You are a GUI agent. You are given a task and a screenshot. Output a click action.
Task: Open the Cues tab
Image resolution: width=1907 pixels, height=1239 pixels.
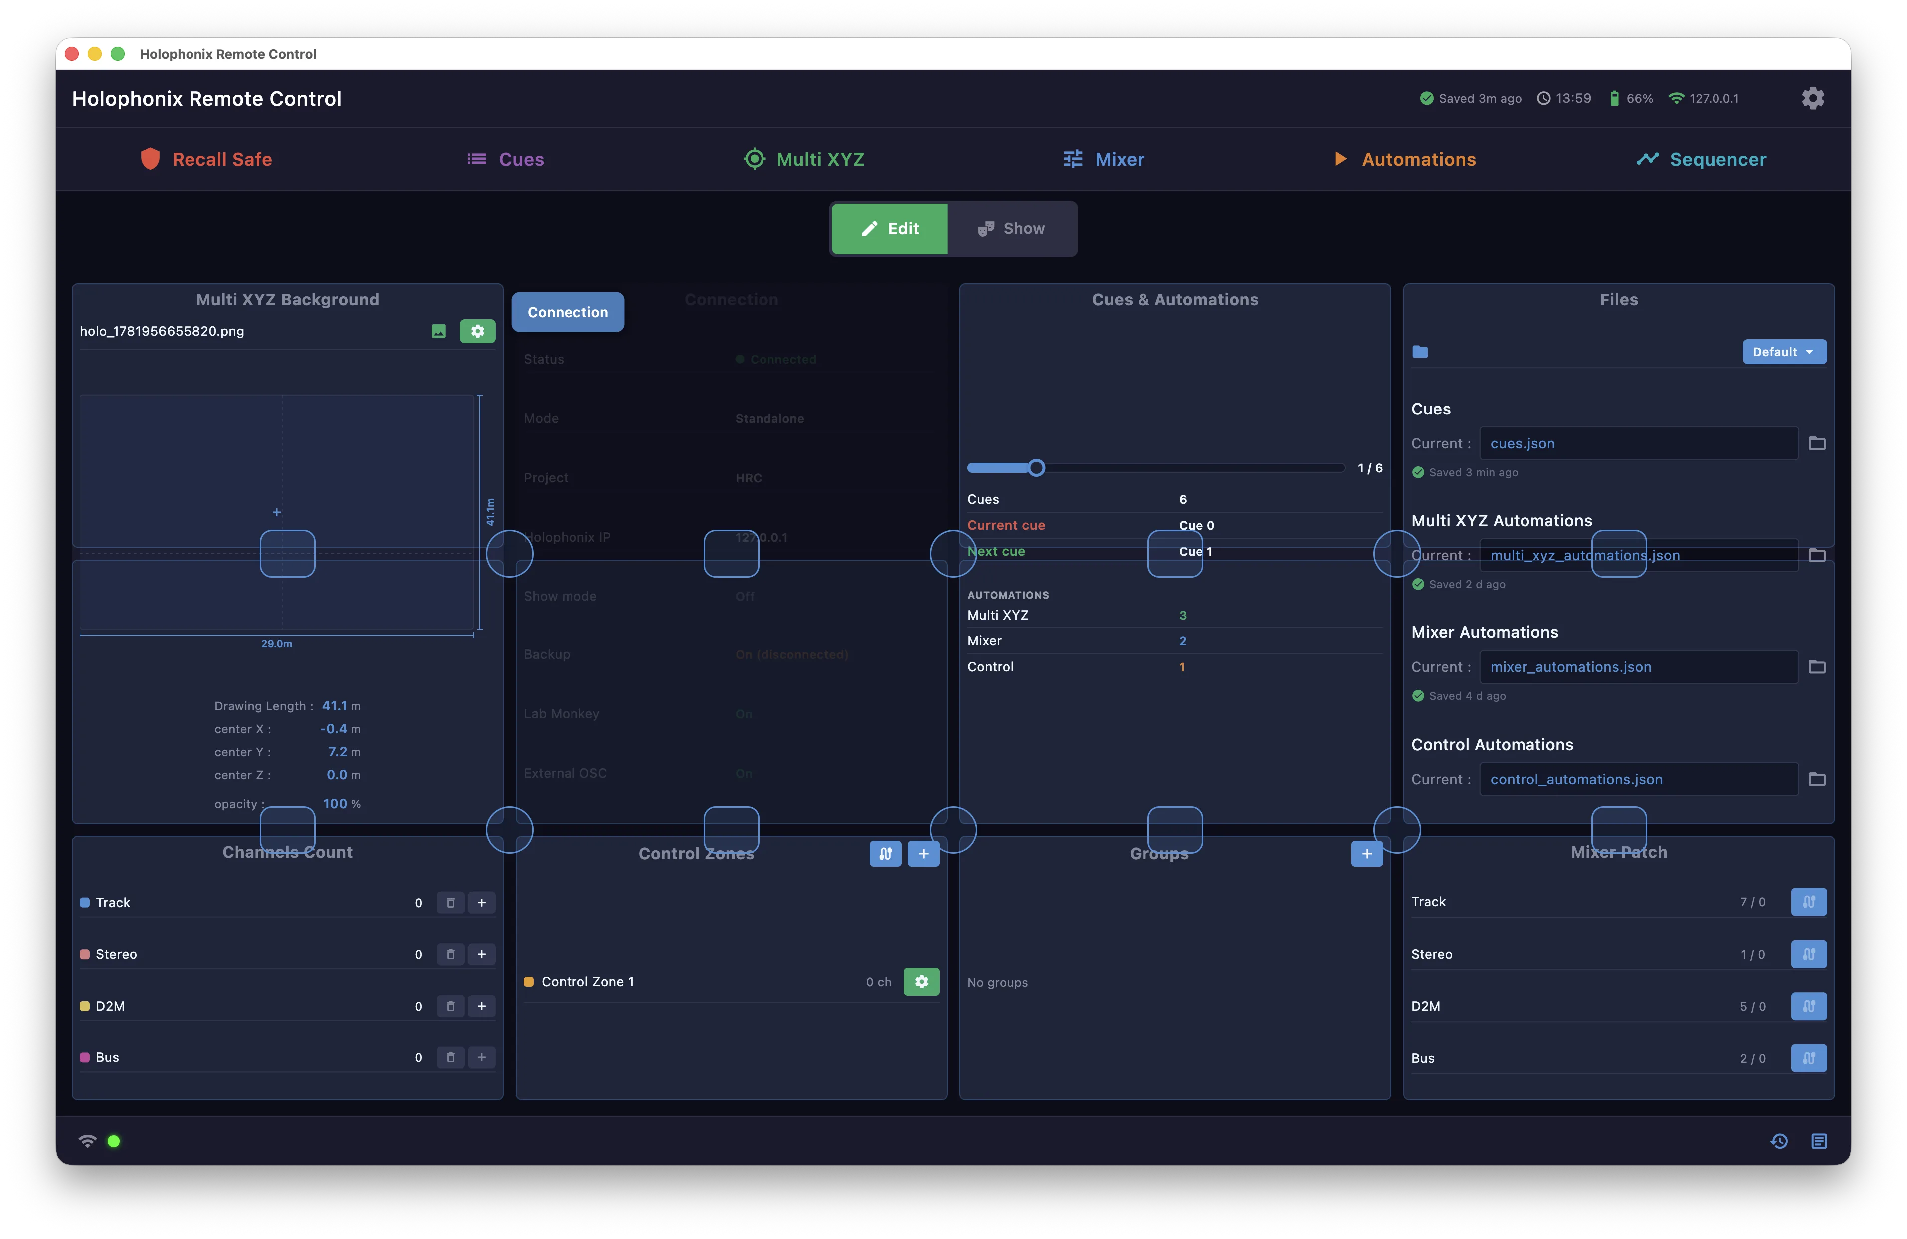(506, 159)
